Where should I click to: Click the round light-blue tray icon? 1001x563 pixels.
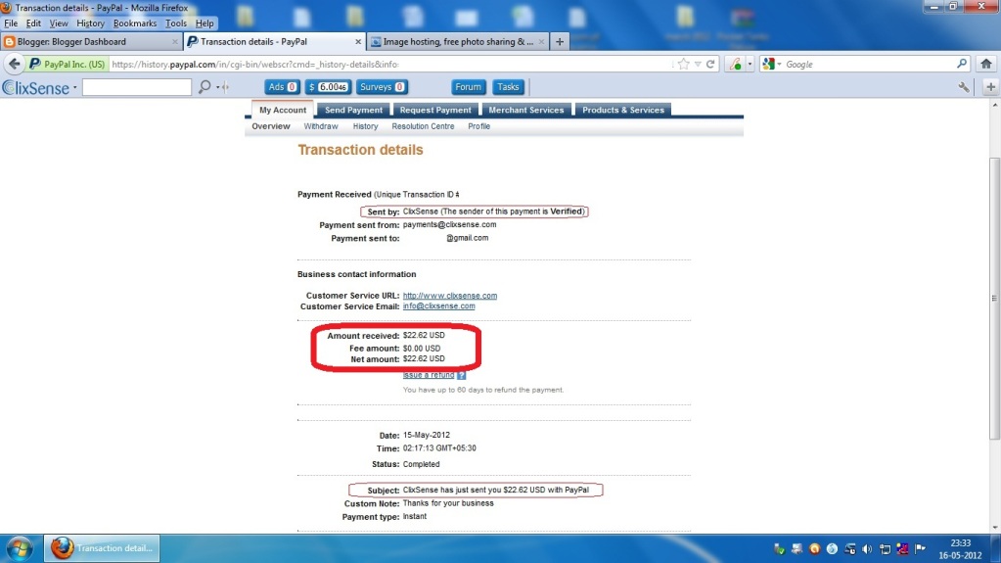coord(832,548)
